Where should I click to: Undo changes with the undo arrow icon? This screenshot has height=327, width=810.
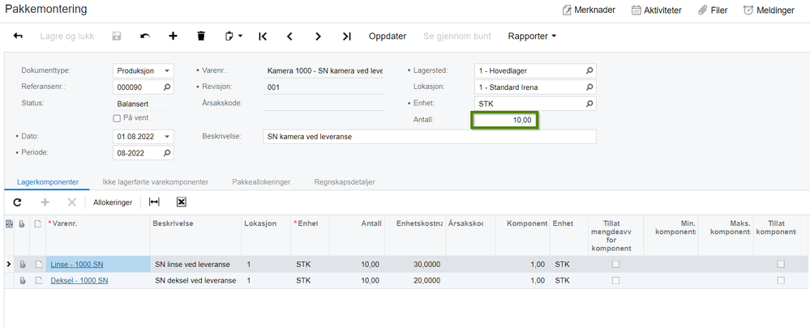pos(145,36)
